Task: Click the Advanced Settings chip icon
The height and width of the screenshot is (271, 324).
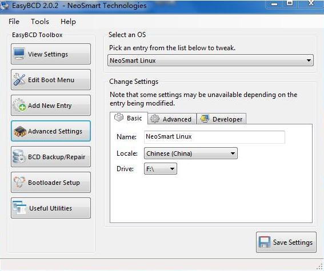Action: tap(20, 131)
